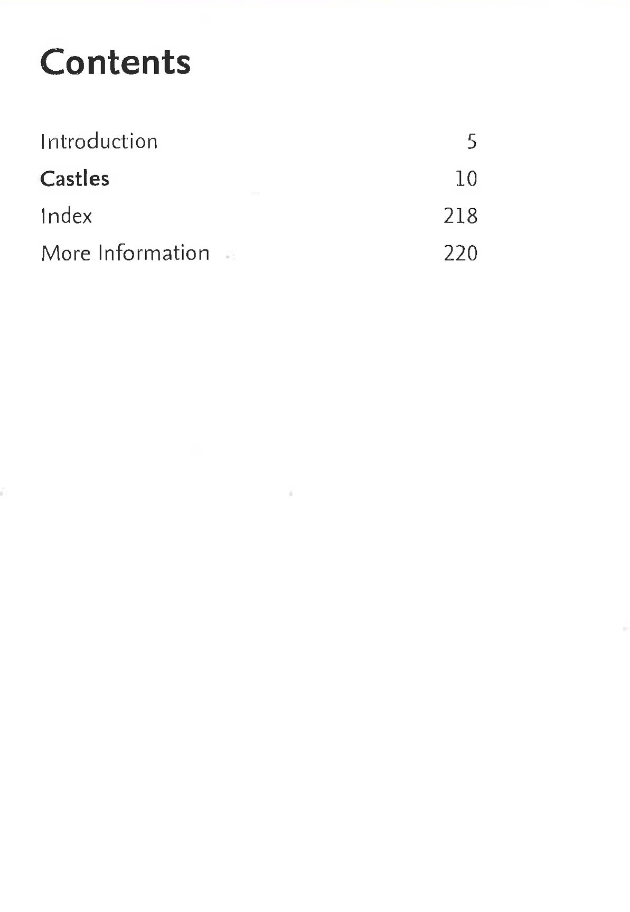Select the bold Castles entry
630x912 pixels.
[74, 179]
